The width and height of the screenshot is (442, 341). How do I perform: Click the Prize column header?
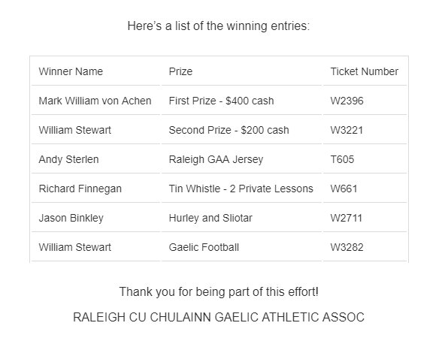pyautogui.click(x=180, y=71)
